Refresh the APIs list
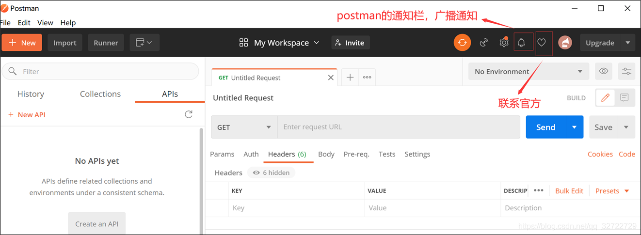Image resolution: width=641 pixels, height=235 pixels. pos(189,114)
